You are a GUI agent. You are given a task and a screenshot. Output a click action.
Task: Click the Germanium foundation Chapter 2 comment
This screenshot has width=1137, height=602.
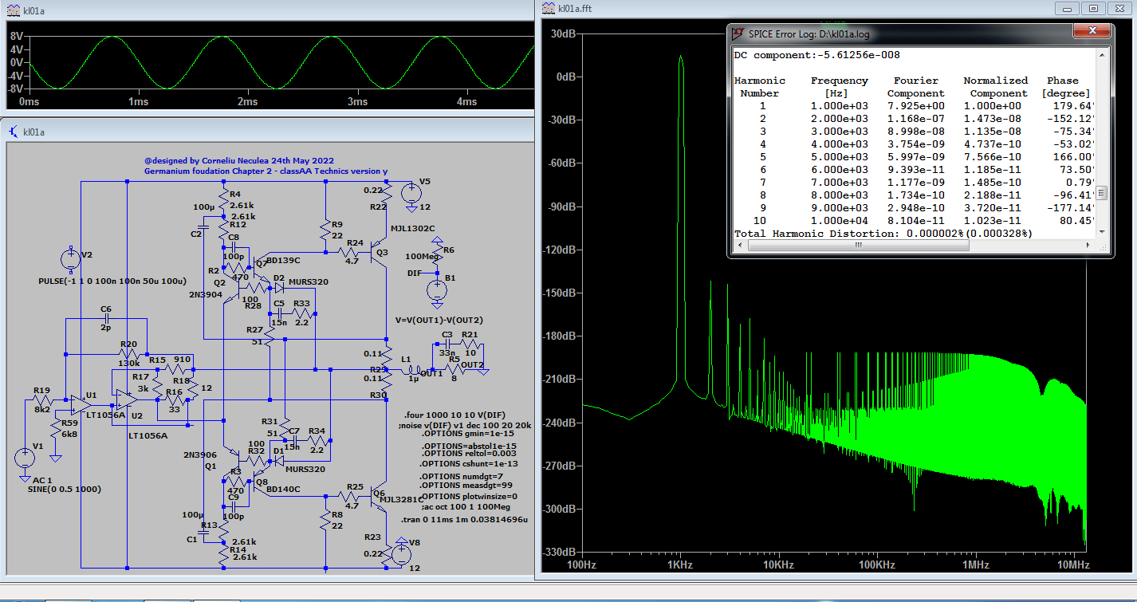coord(266,171)
